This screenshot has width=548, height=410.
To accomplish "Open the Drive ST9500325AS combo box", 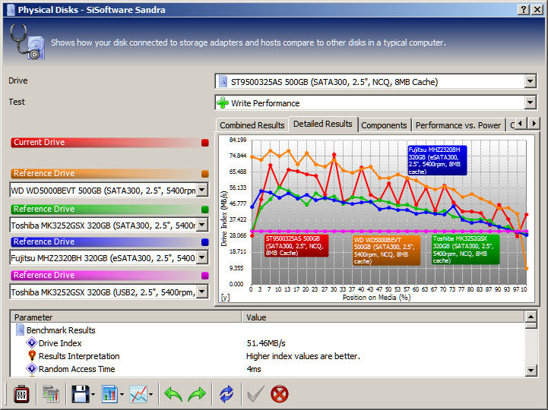I will coord(375,82).
